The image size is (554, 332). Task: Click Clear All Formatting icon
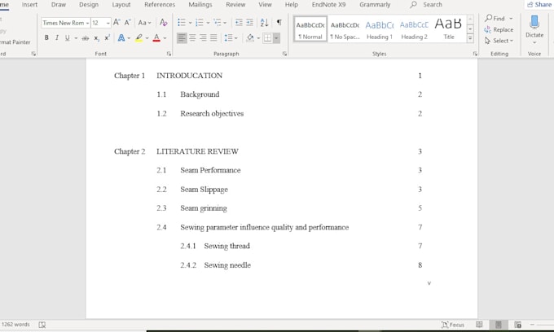[163, 23]
